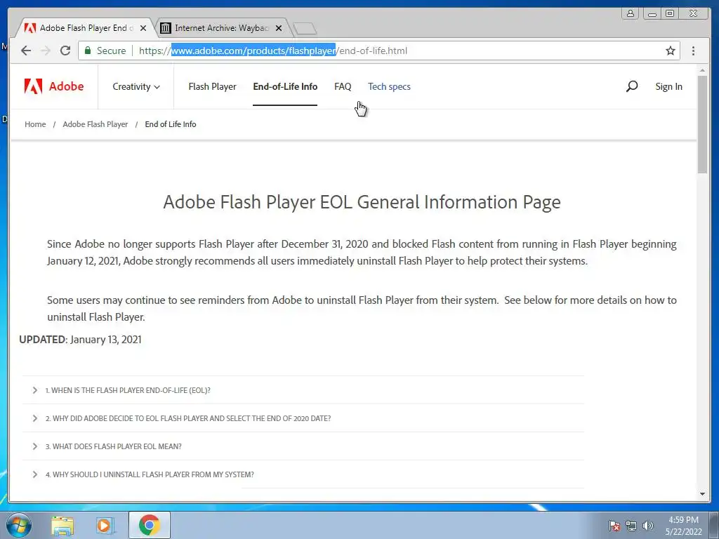Image resolution: width=719 pixels, height=539 pixels.
Task: Click the taskbar clock showing 4:59 PM
Action: click(x=683, y=526)
